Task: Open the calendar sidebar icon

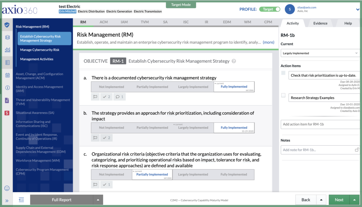Action: 7,75
